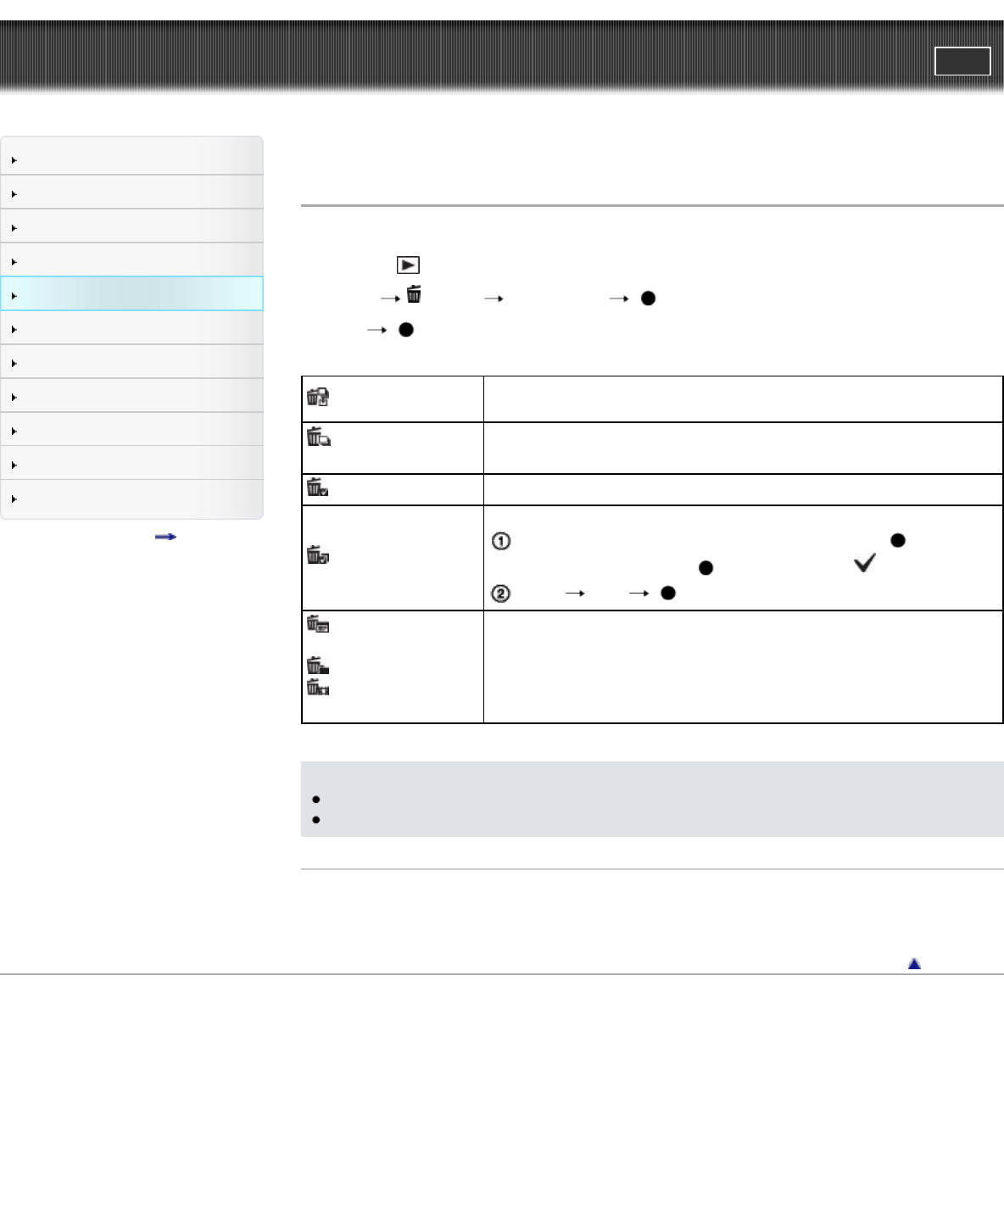Click the circled number 1 step marker

tap(501, 541)
